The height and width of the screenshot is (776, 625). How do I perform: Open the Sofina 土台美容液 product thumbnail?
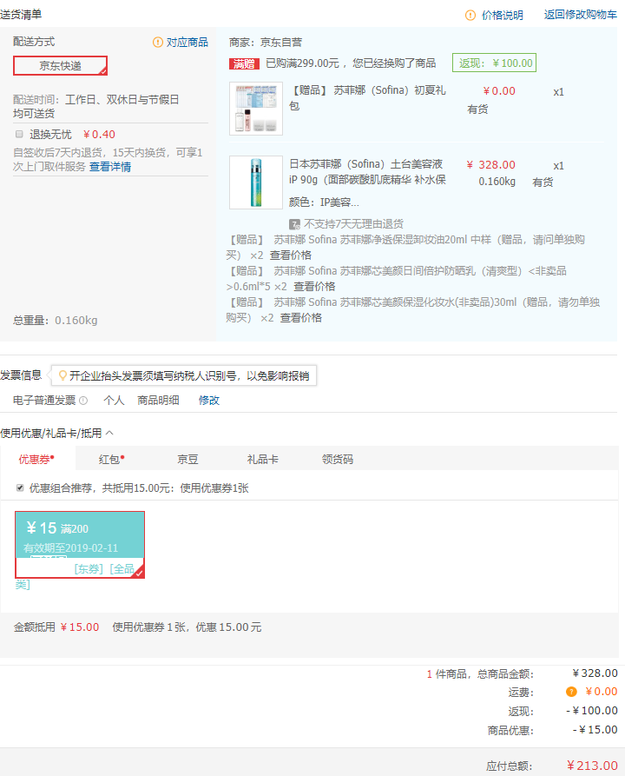(256, 182)
